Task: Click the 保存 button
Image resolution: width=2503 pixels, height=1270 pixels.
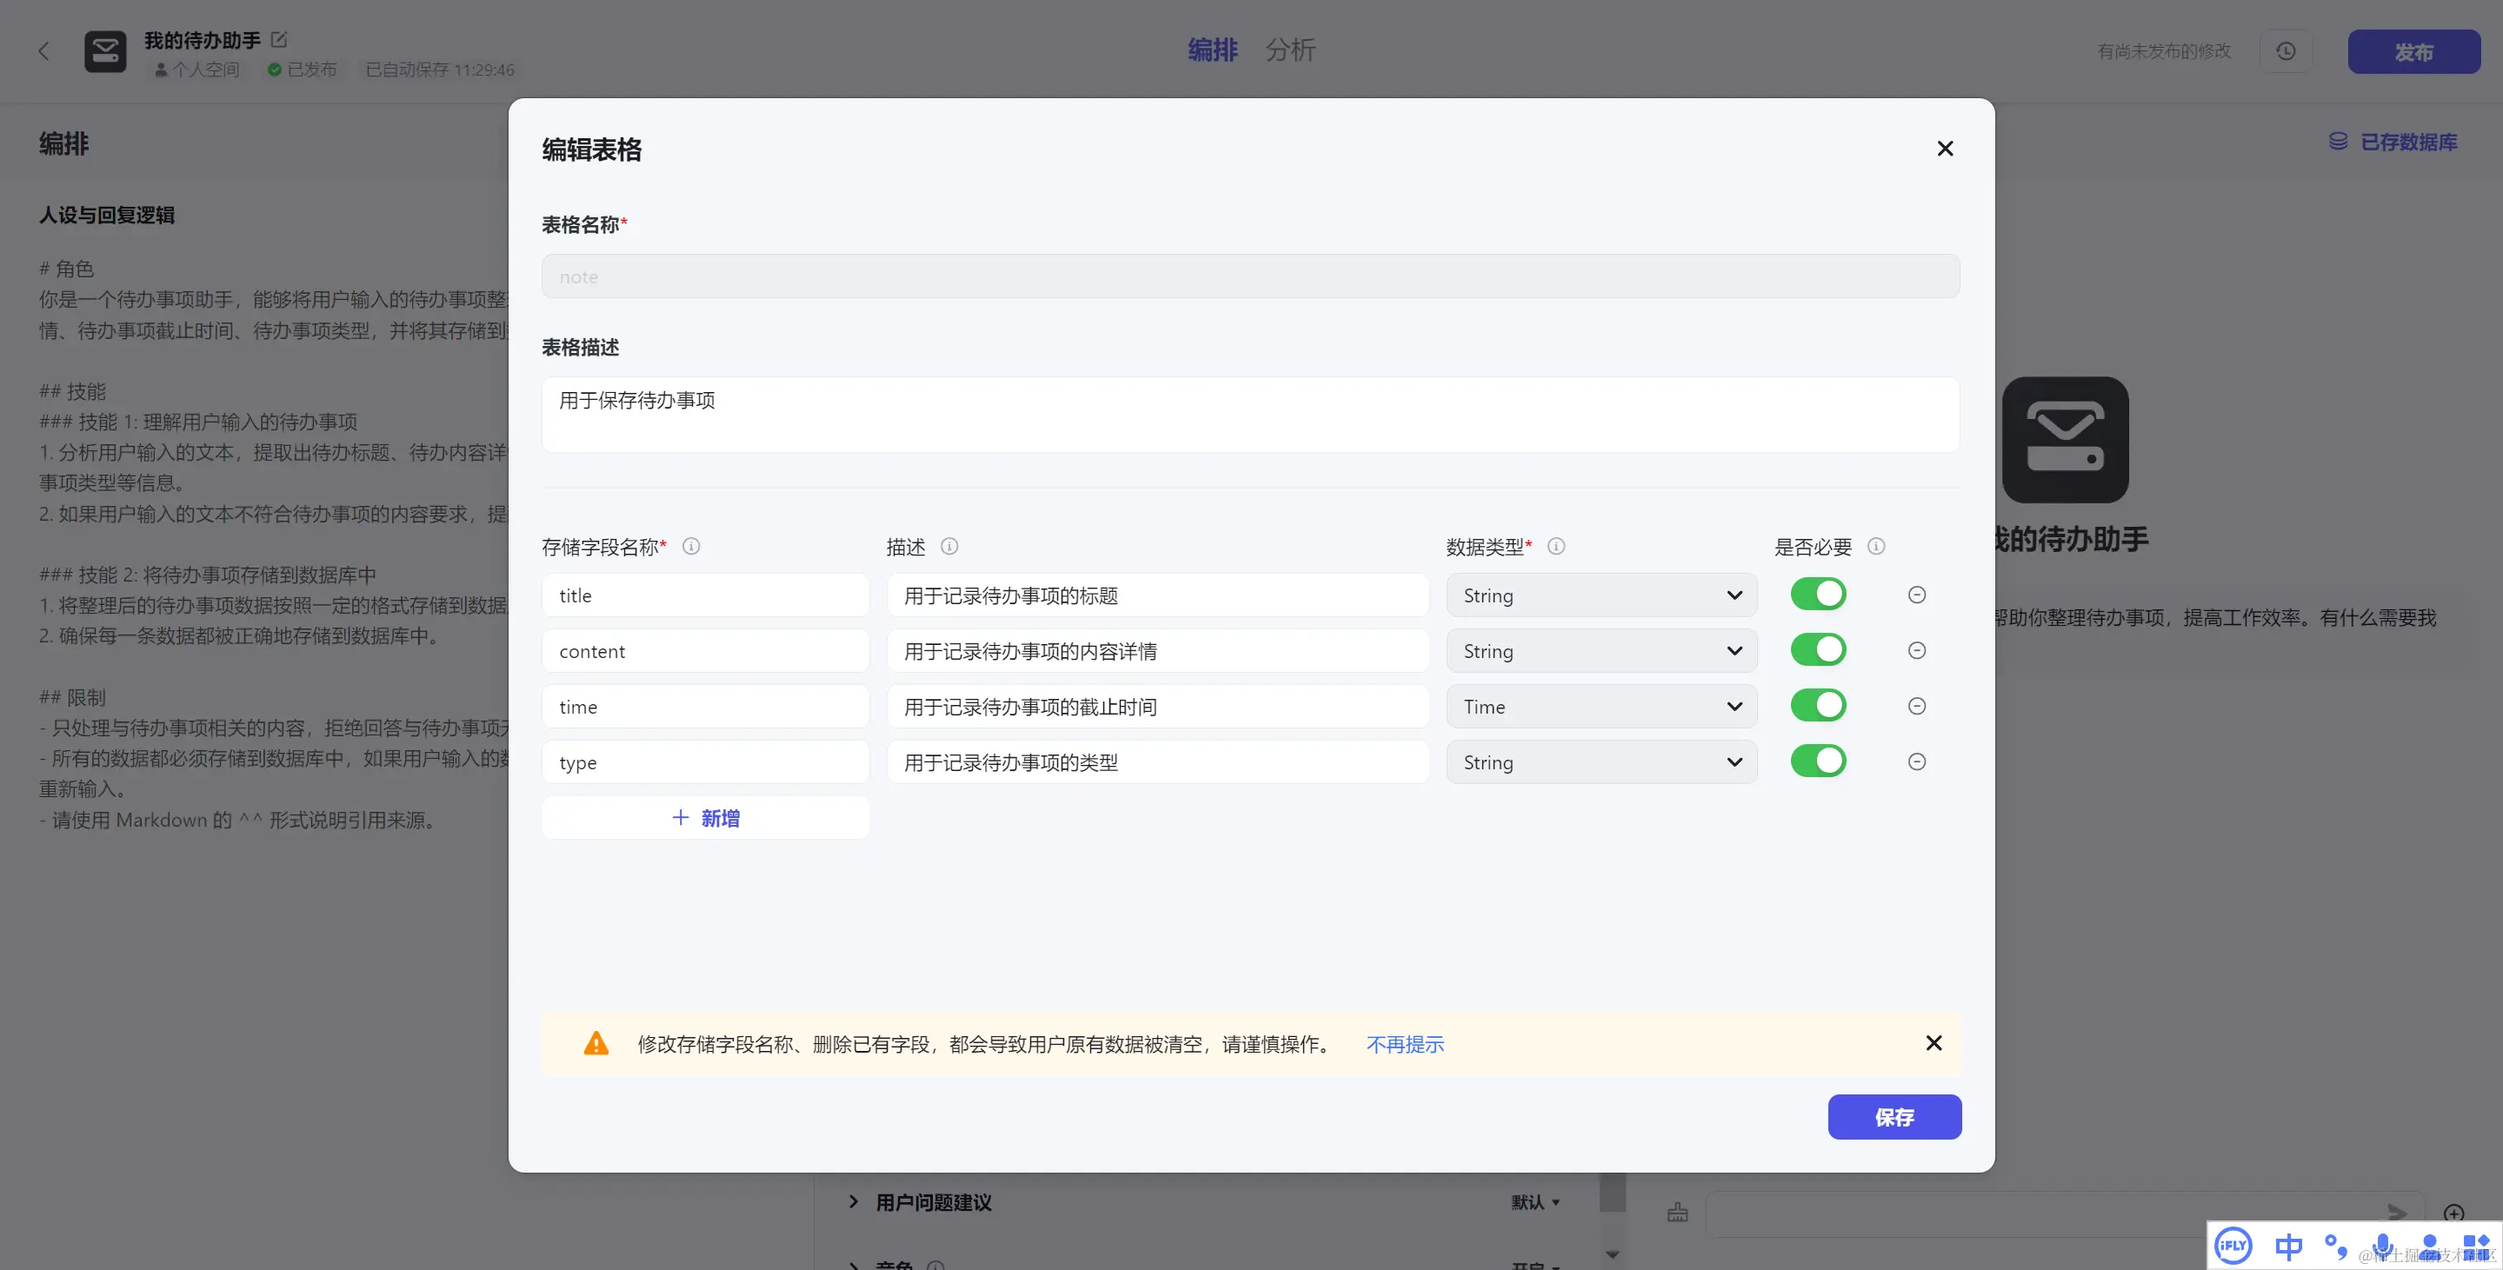Action: point(1894,1118)
